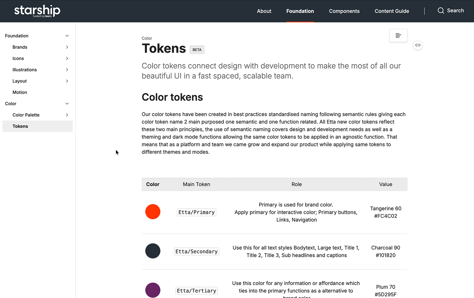
Task: Go to the Components tab
Action: pyautogui.click(x=344, y=11)
